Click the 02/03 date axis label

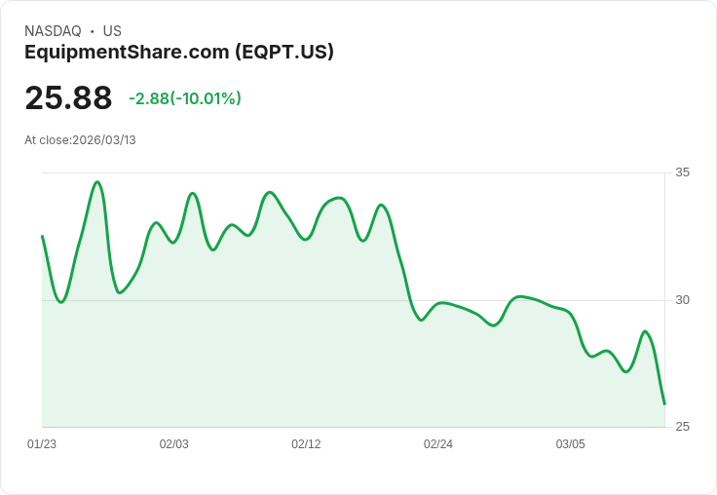(x=173, y=444)
